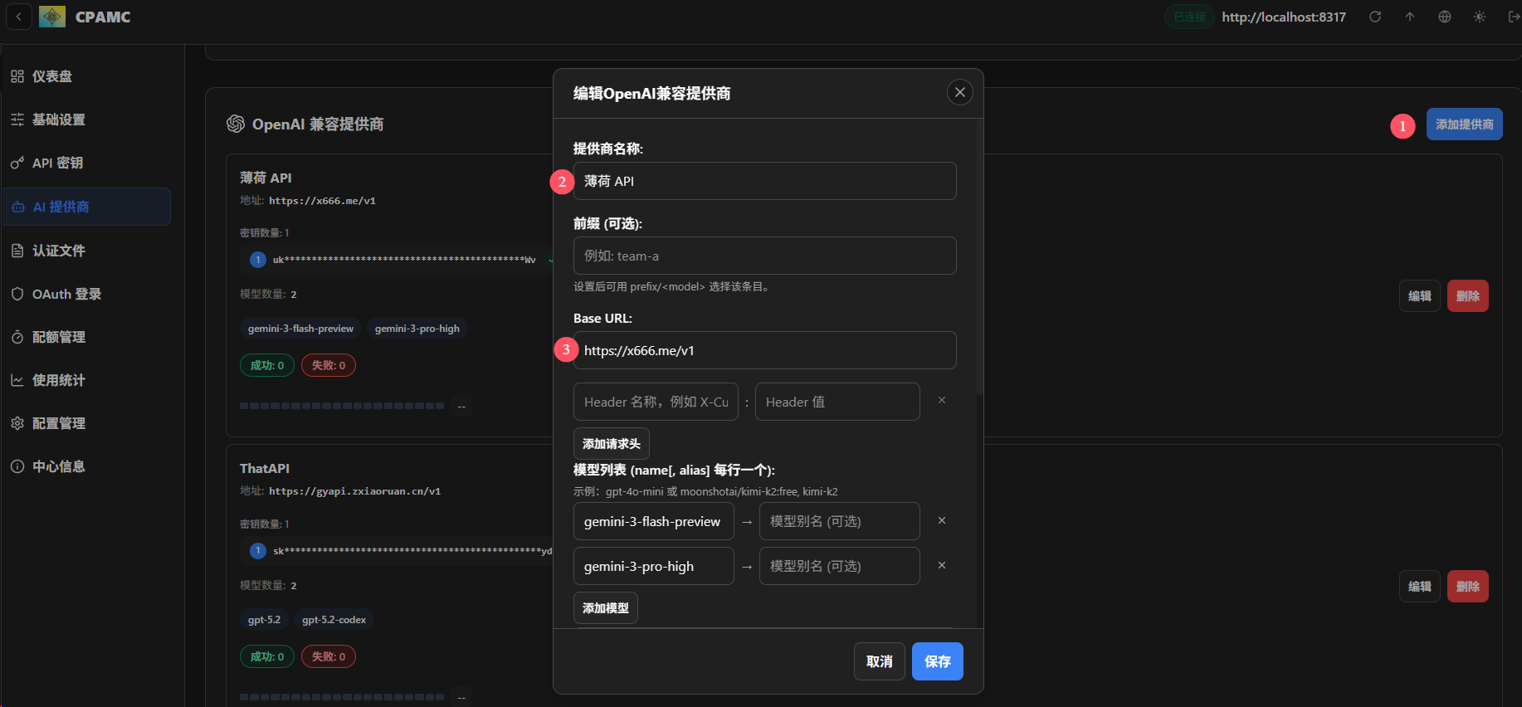Remove the header row with the X

[x=942, y=400]
